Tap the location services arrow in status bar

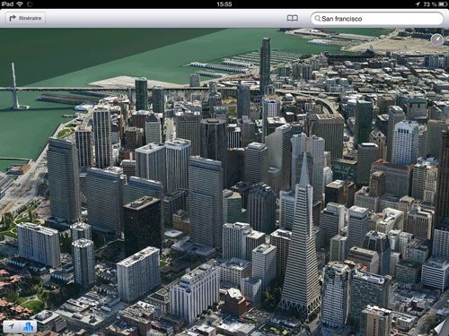click(x=418, y=4)
